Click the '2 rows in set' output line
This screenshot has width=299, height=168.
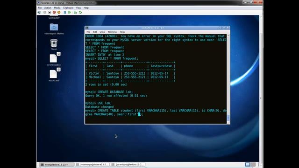106,84
